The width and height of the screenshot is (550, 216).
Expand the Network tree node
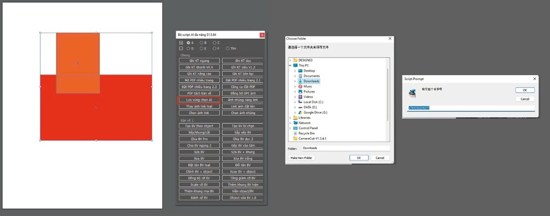click(290, 123)
